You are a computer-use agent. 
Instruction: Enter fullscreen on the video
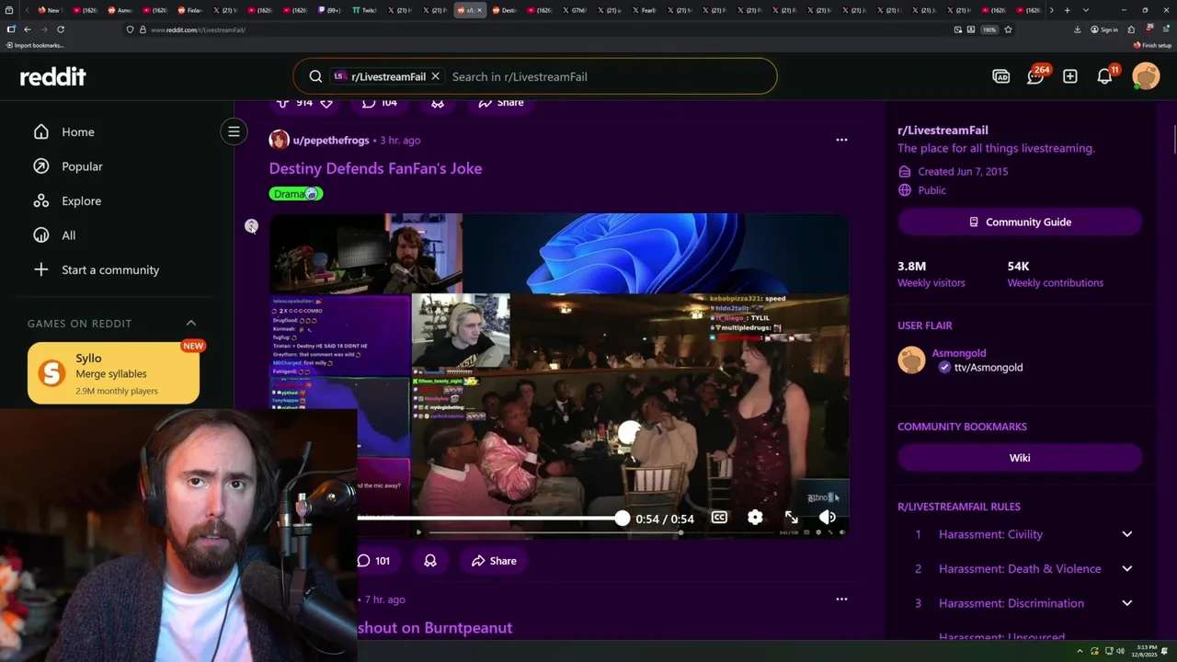(x=792, y=518)
